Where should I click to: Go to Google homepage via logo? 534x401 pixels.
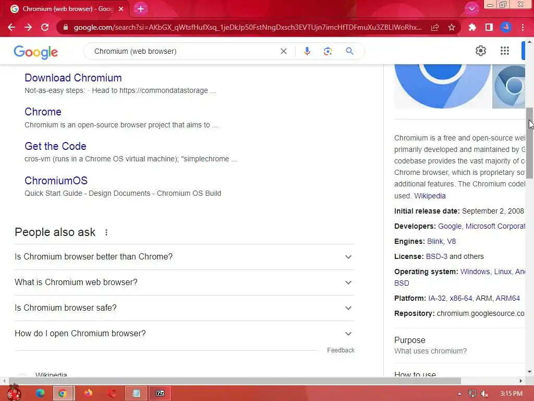pos(36,52)
